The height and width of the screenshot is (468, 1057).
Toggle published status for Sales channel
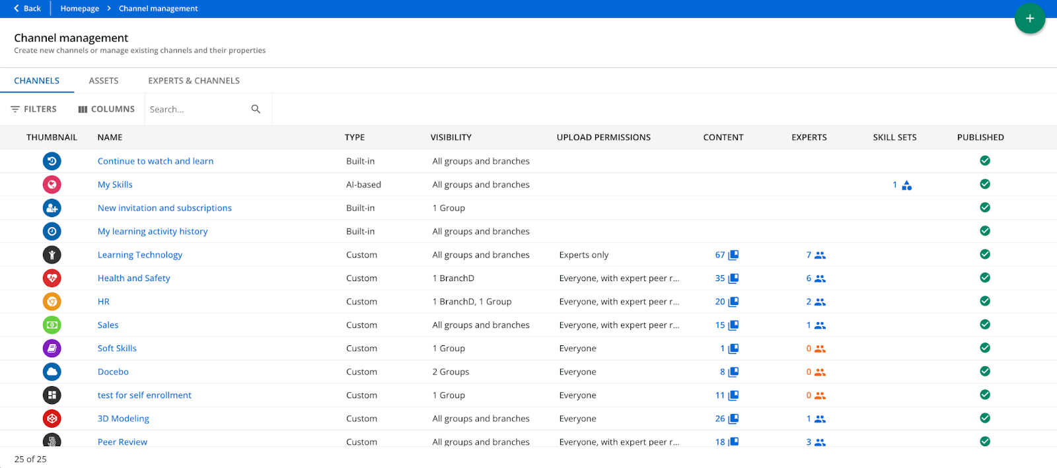[984, 325]
